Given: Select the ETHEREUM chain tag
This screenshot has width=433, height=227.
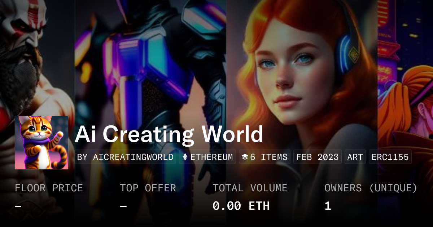Looking at the screenshot, I should click(x=207, y=157).
